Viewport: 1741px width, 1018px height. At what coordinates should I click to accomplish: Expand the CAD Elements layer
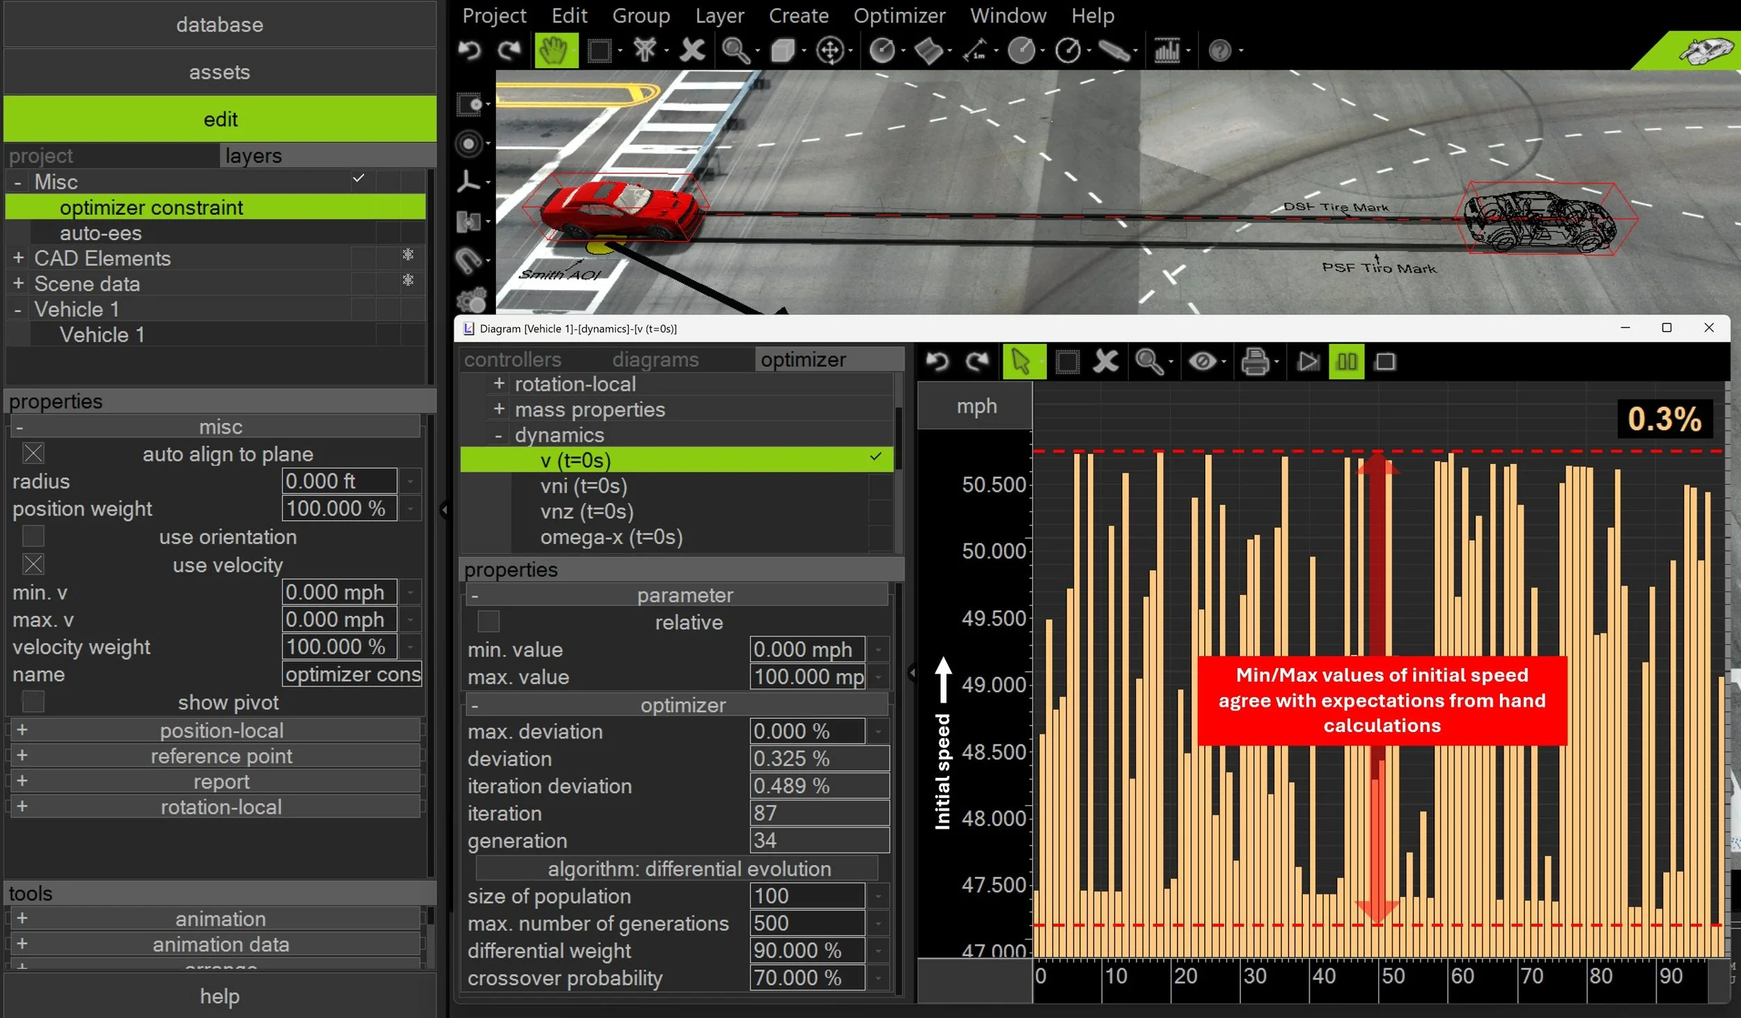(18, 258)
